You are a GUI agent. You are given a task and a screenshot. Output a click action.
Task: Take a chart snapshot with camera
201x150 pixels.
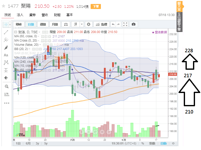(134, 24)
